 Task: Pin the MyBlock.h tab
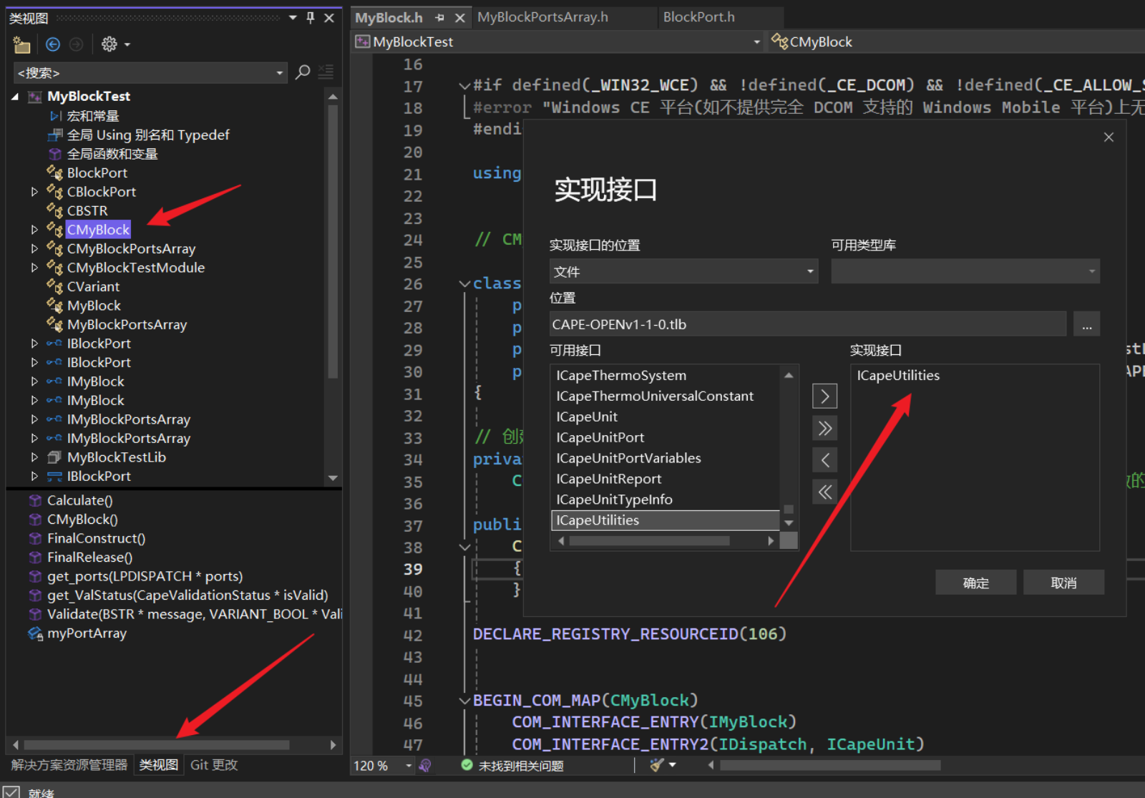point(439,18)
